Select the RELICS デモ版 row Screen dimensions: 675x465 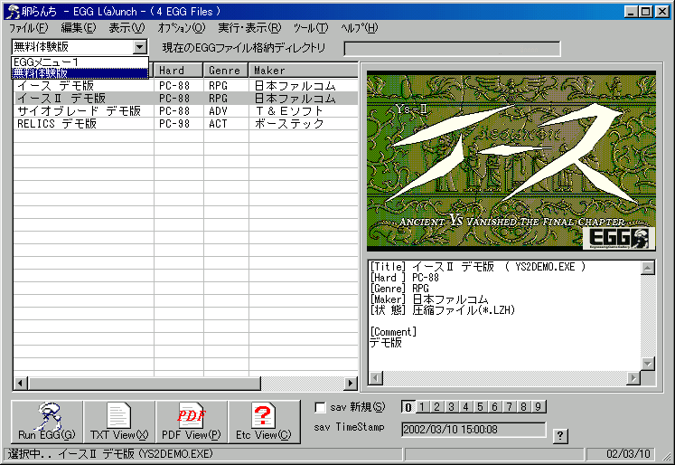coord(185,124)
